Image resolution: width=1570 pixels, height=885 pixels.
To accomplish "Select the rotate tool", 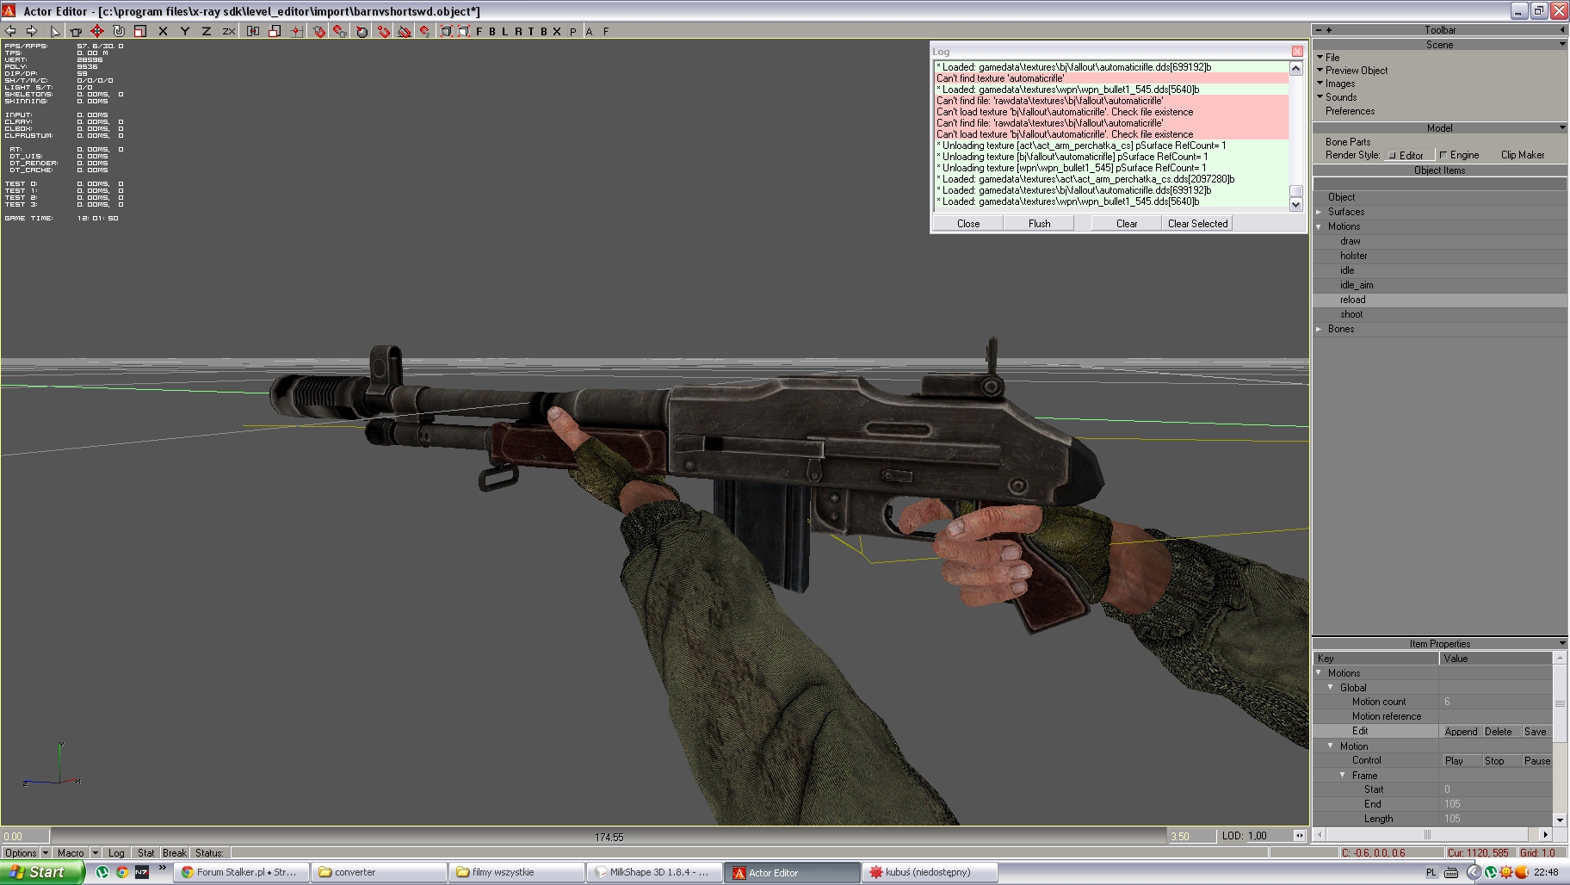I will 119,31.
